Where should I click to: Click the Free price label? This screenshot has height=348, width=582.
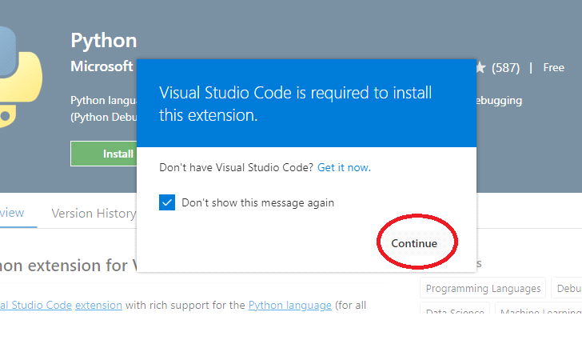553,68
